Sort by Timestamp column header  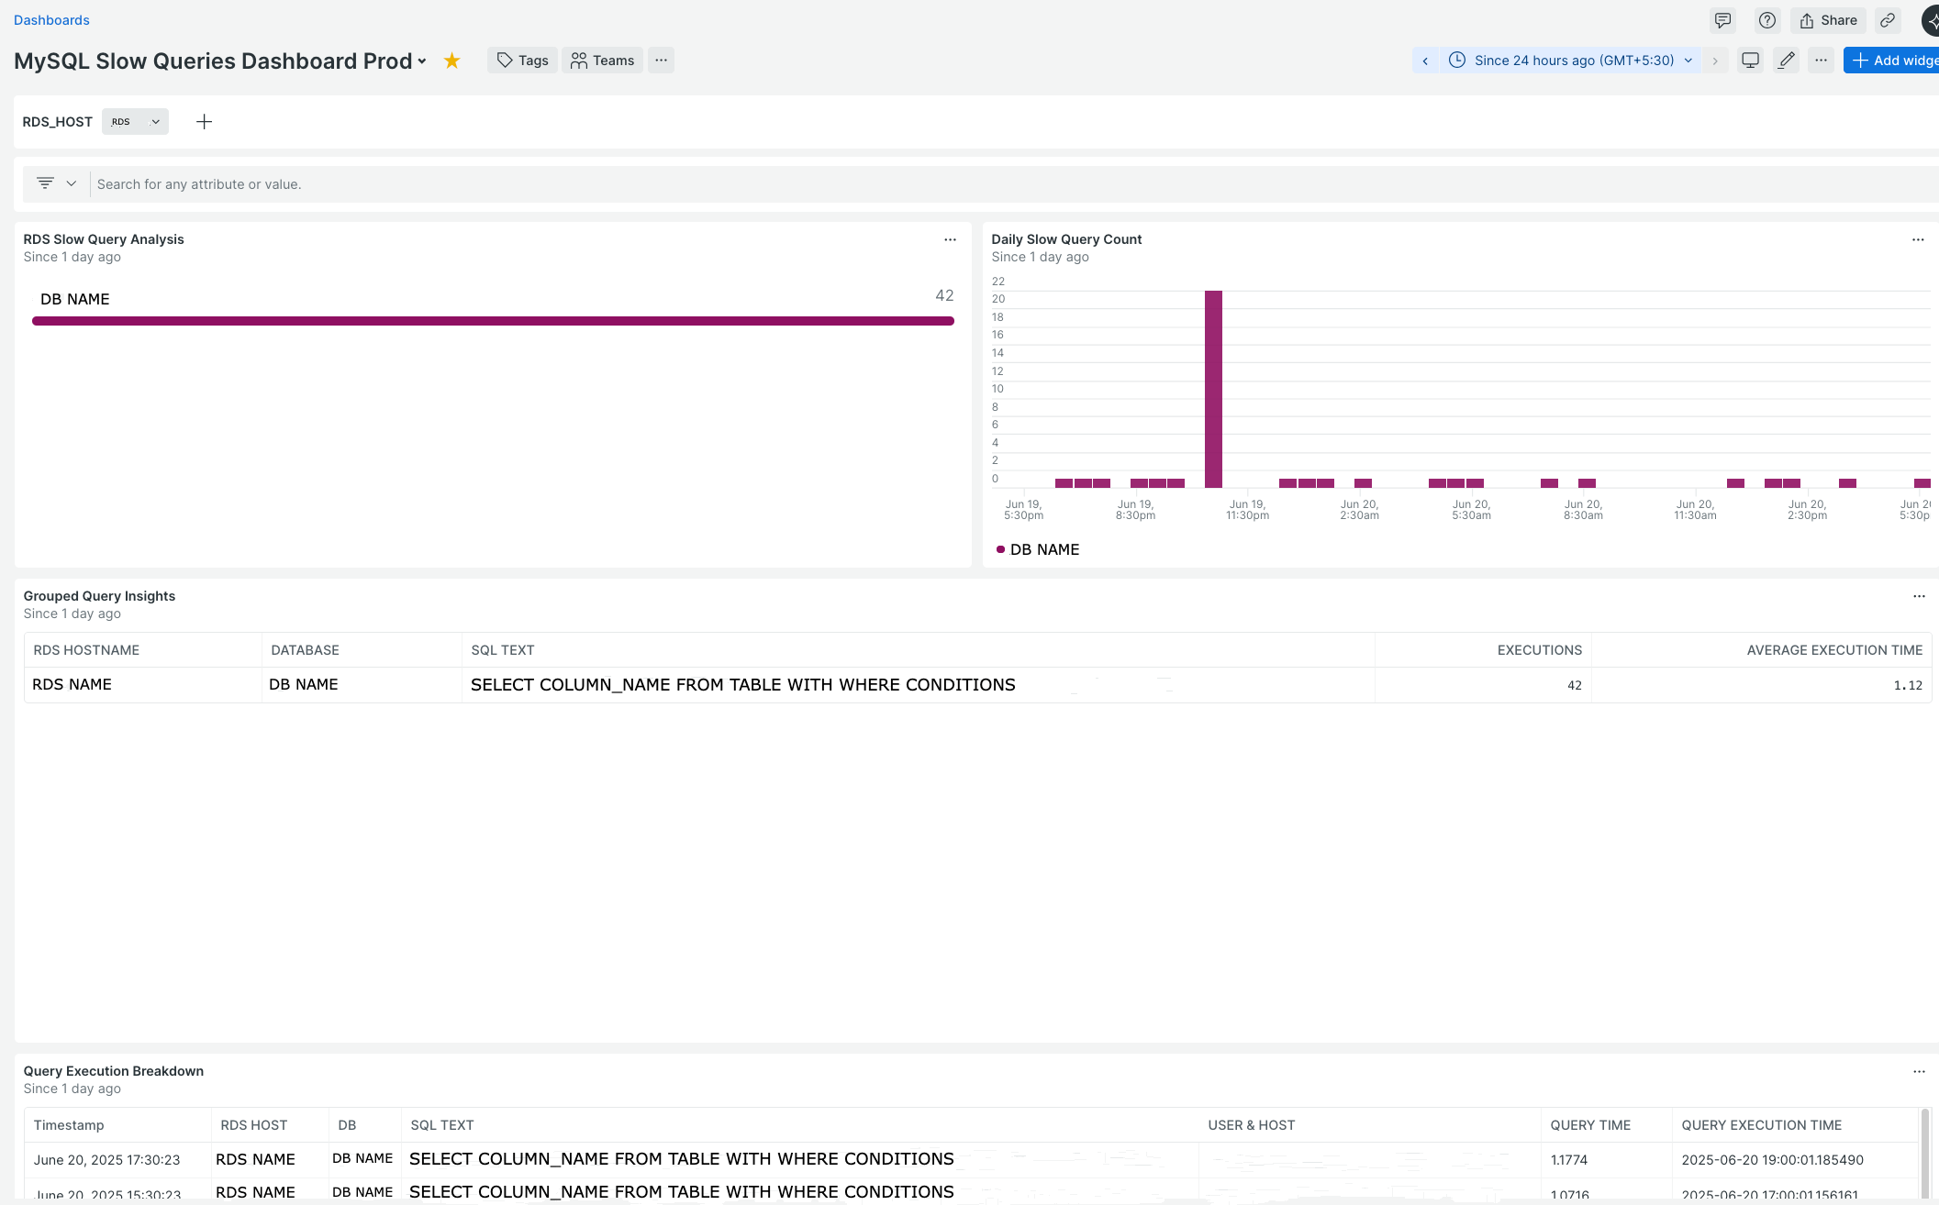pos(69,1125)
